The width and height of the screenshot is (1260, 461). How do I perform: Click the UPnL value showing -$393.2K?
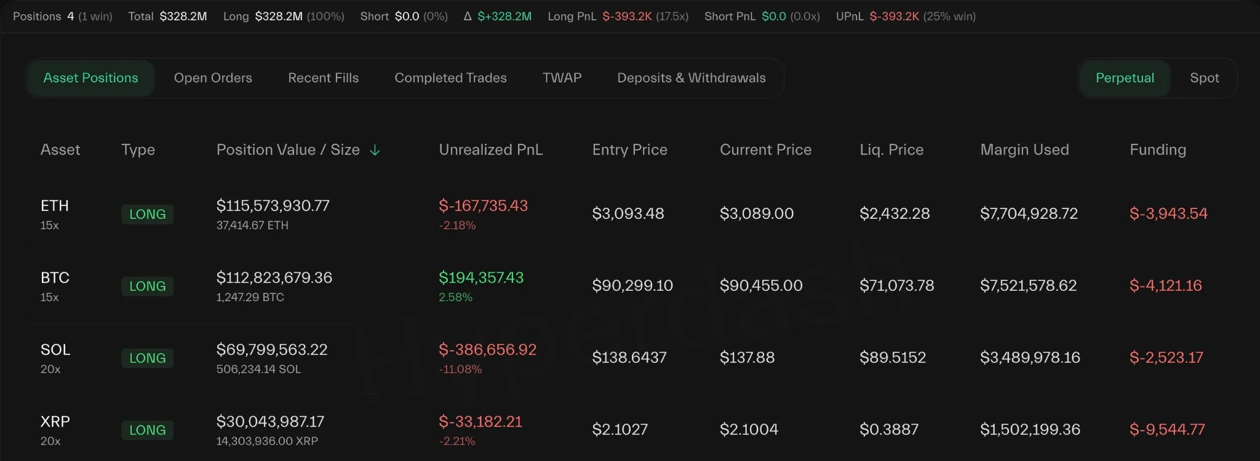(x=896, y=17)
